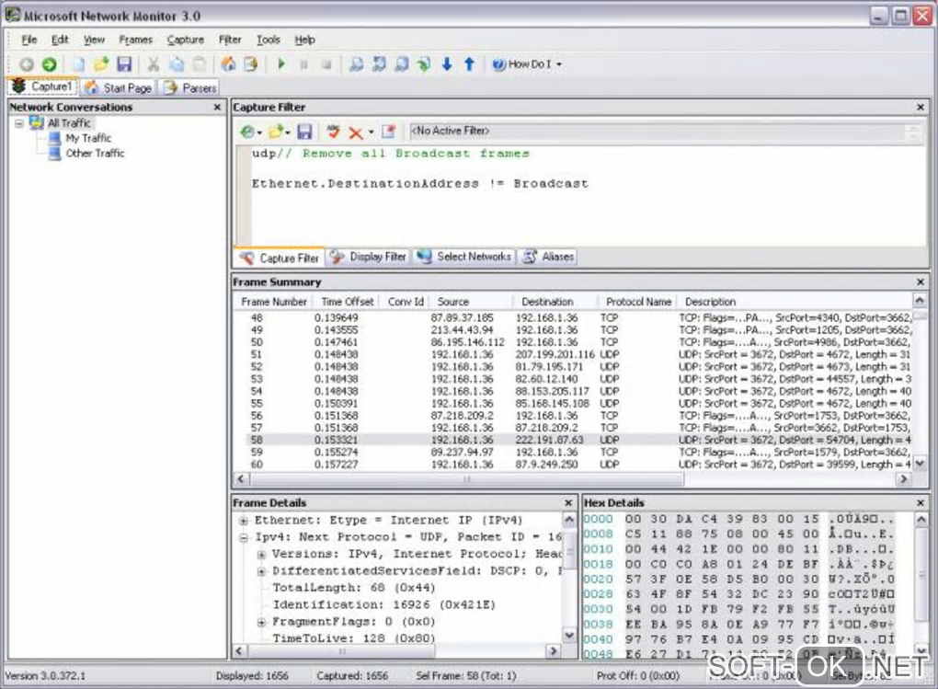
Task: Start capture with green Play button
Action: coord(281,64)
